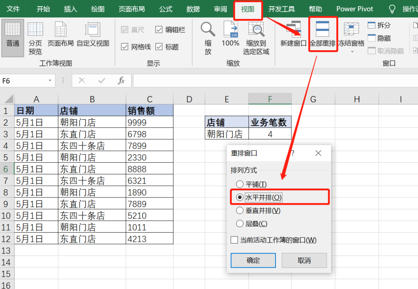Switch to 分页预览 page break preview
The height and width of the screenshot is (289, 418).
pos(35,29)
